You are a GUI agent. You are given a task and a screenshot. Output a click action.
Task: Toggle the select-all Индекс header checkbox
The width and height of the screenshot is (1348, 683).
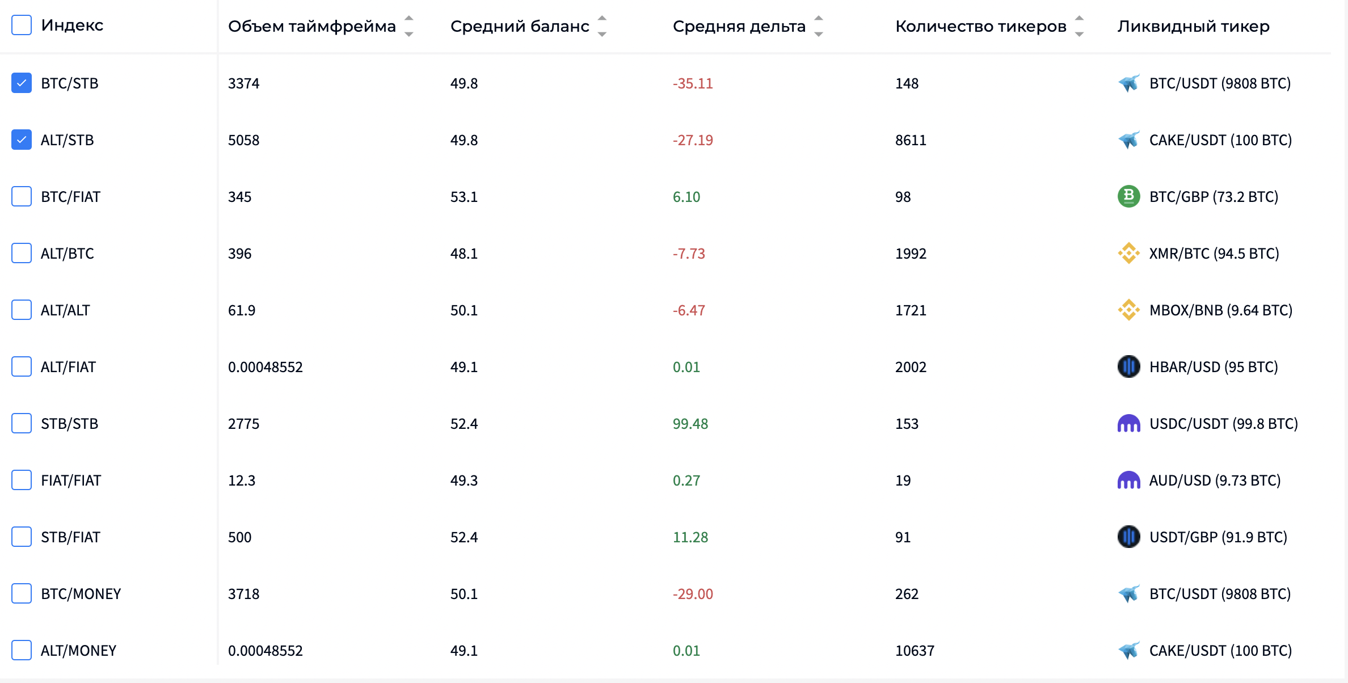pos(22,25)
